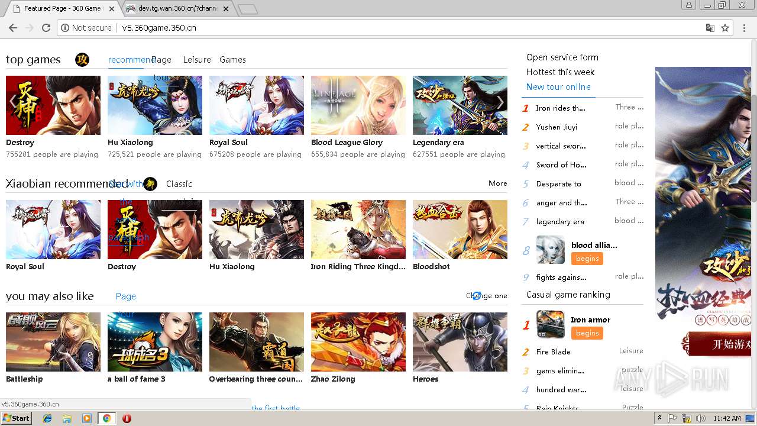757x426 pixels.
Task: Click the blood alliance avatar icon
Action: click(551, 250)
